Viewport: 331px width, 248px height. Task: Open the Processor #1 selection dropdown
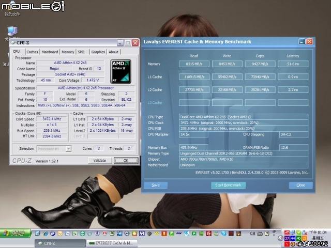pyautogui.click(x=69, y=149)
